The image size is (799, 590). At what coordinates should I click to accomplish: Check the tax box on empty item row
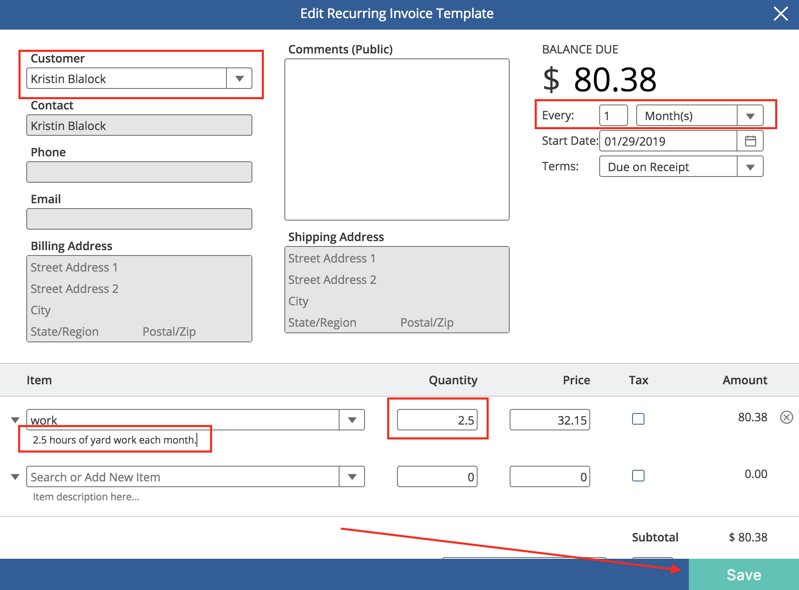point(638,476)
